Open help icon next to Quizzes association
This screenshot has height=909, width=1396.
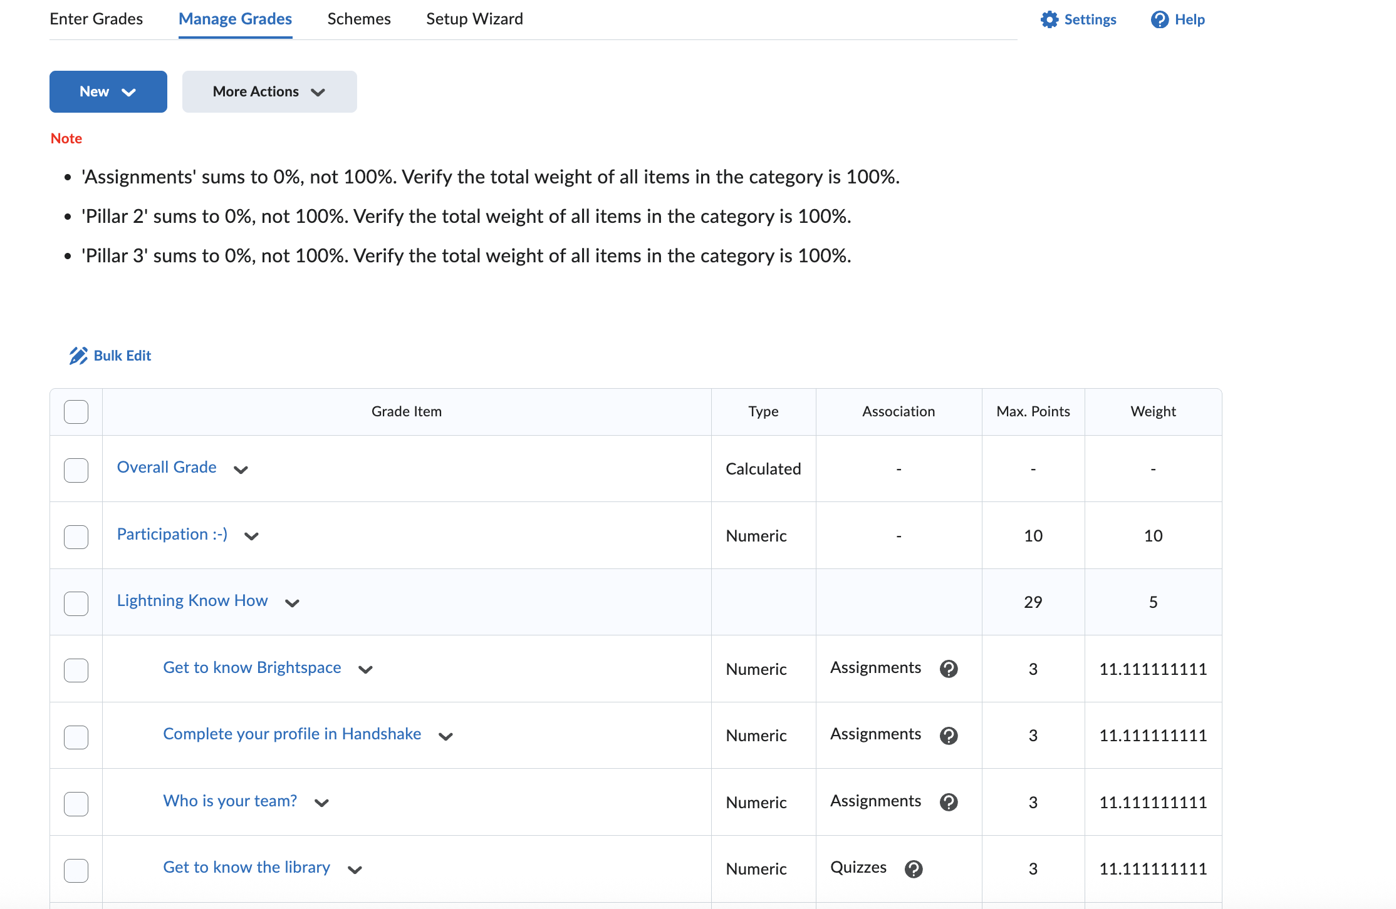(x=914, y=869)
